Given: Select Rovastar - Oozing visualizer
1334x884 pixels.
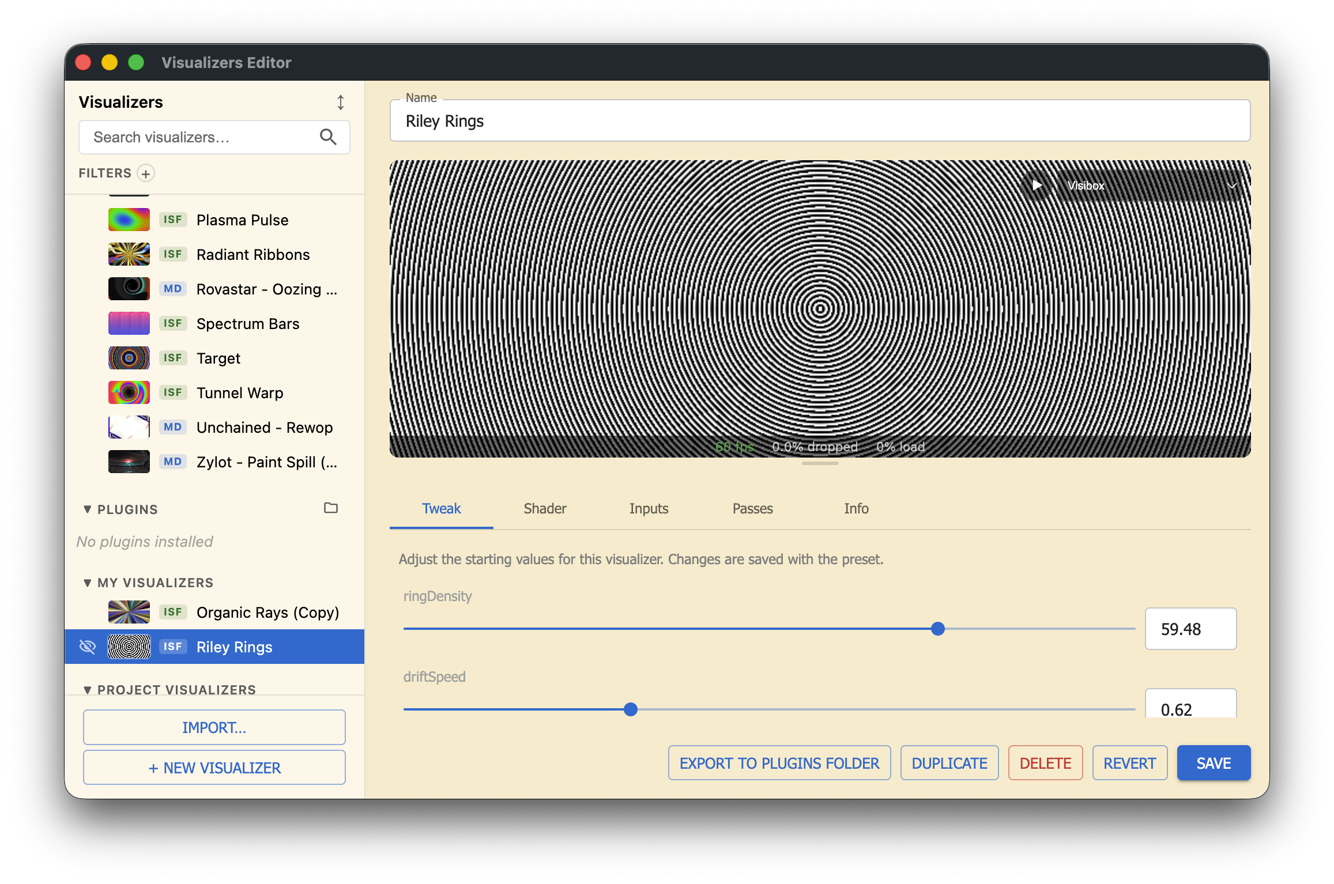Looking at the screenshot, I should click(214, 289).
